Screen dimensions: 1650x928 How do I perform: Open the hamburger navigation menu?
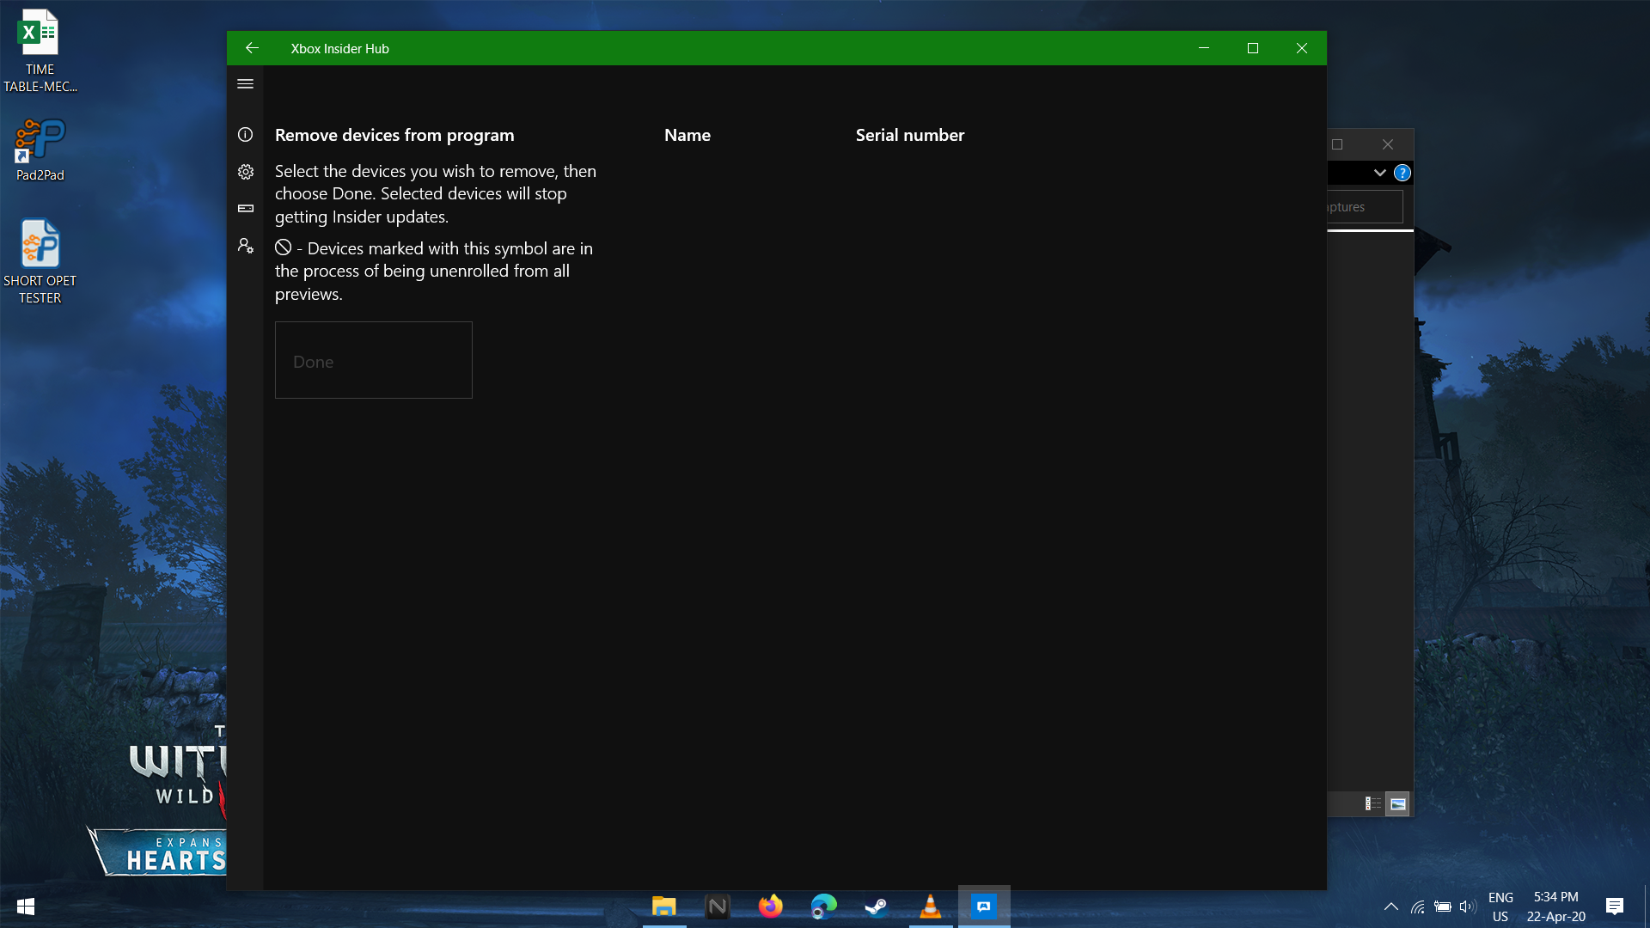pyautogui.click(x=245, y=83)
